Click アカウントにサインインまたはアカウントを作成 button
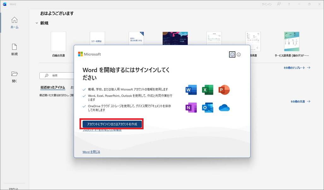 [x=112, y=124]
